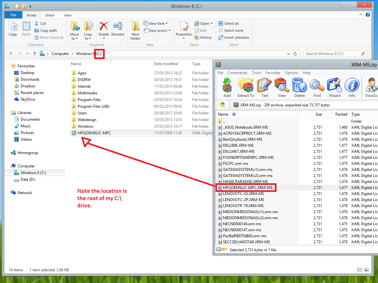Select Data (D:) in navigation pane
Viewport: 378px width, 283px height.
[28, 179]
